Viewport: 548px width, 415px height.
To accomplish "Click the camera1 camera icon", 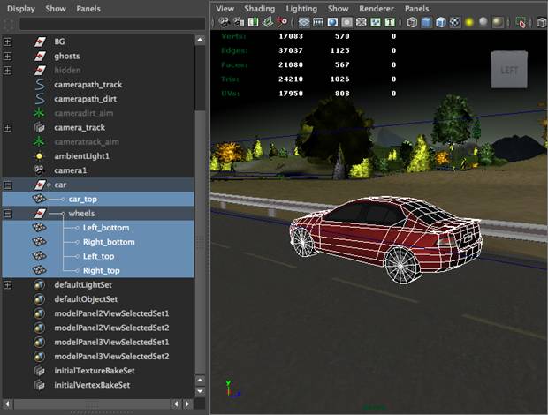I will [x=39, y=170].
